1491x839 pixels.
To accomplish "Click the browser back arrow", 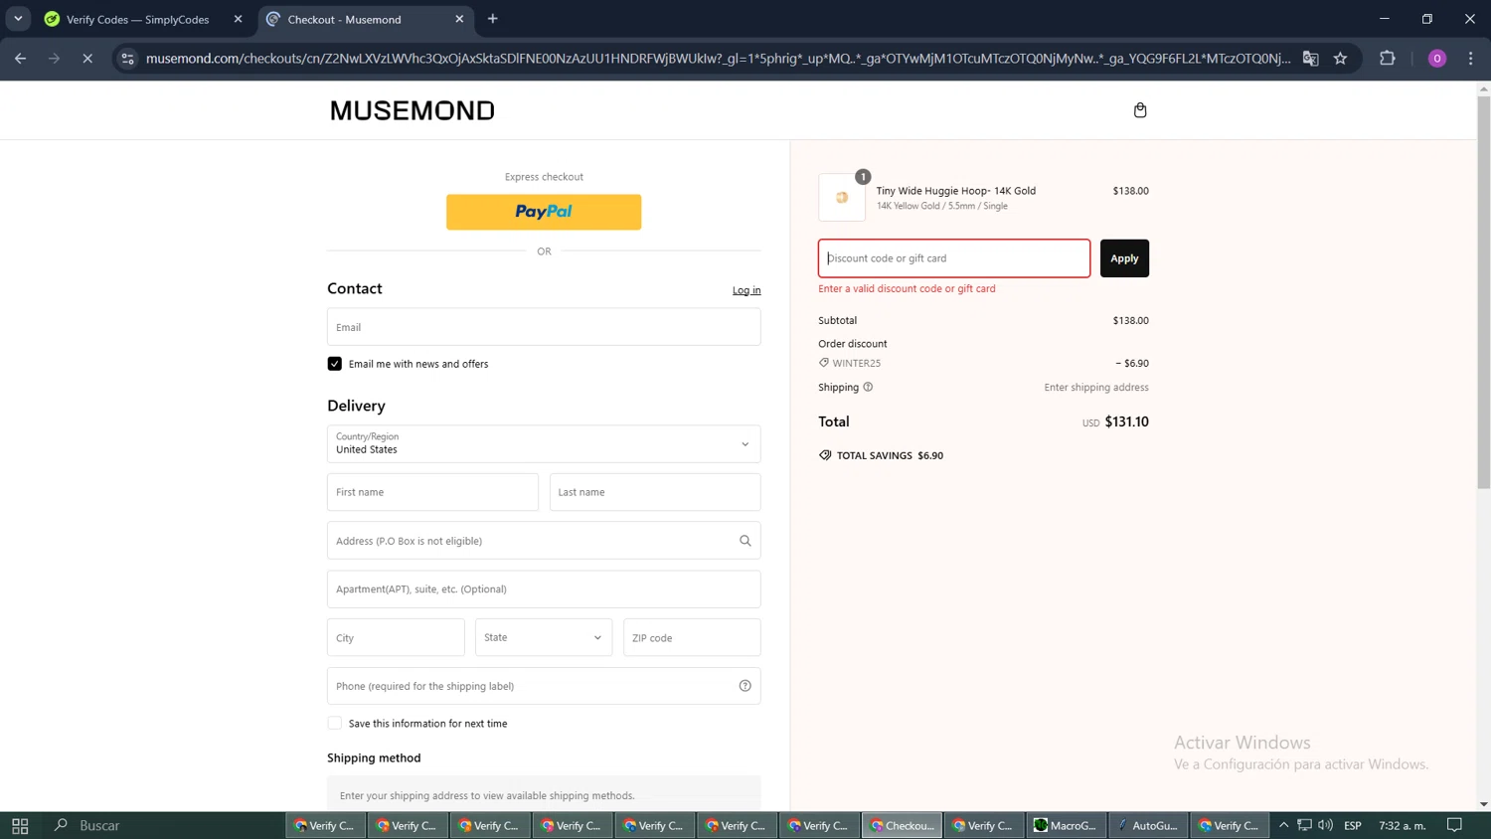I will 21,59.
